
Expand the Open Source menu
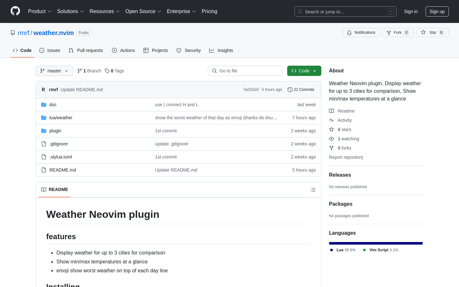pos(143,11)
